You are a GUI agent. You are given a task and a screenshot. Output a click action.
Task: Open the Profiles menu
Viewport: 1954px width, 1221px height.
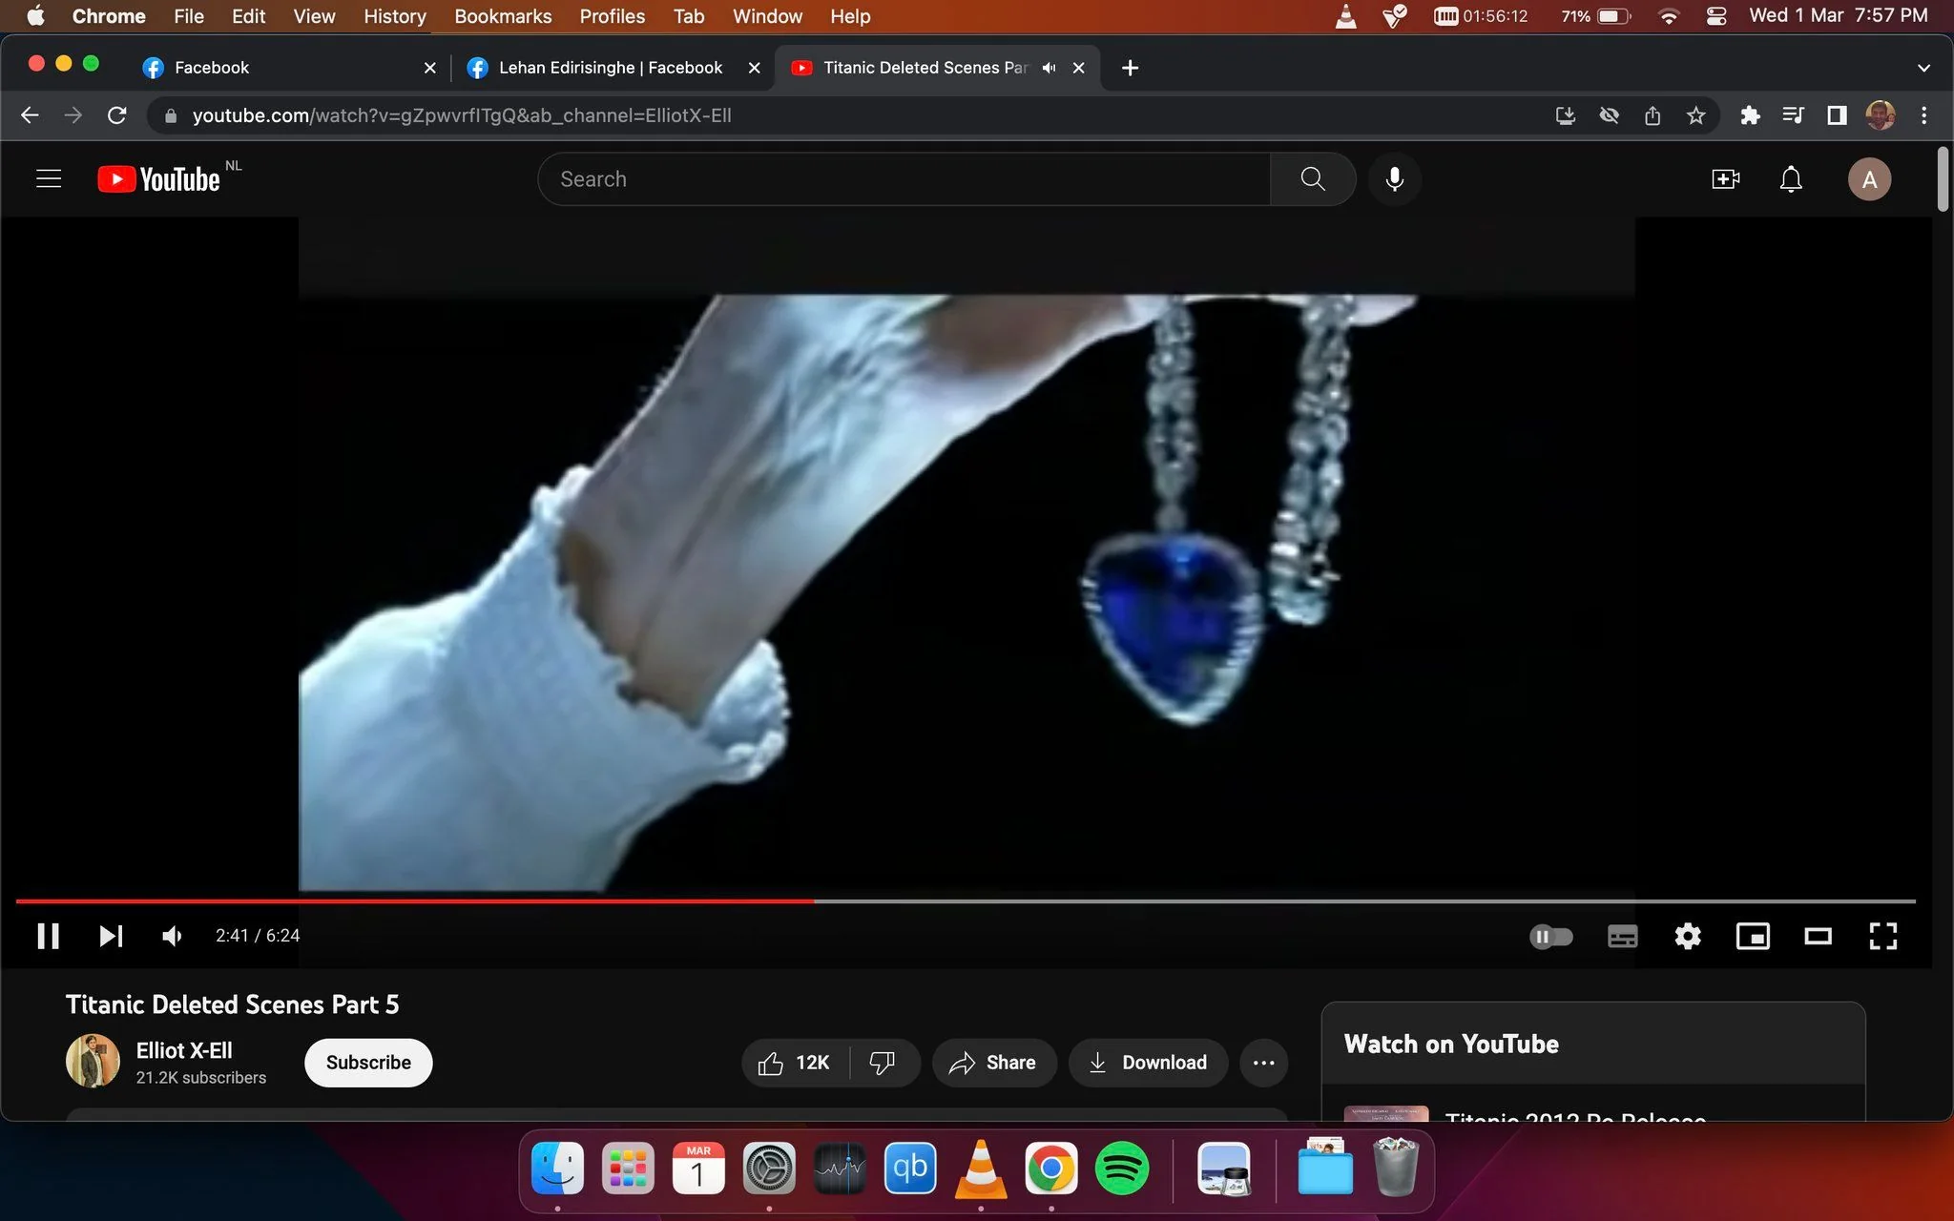pyautogui.click(x=612, y=16)
